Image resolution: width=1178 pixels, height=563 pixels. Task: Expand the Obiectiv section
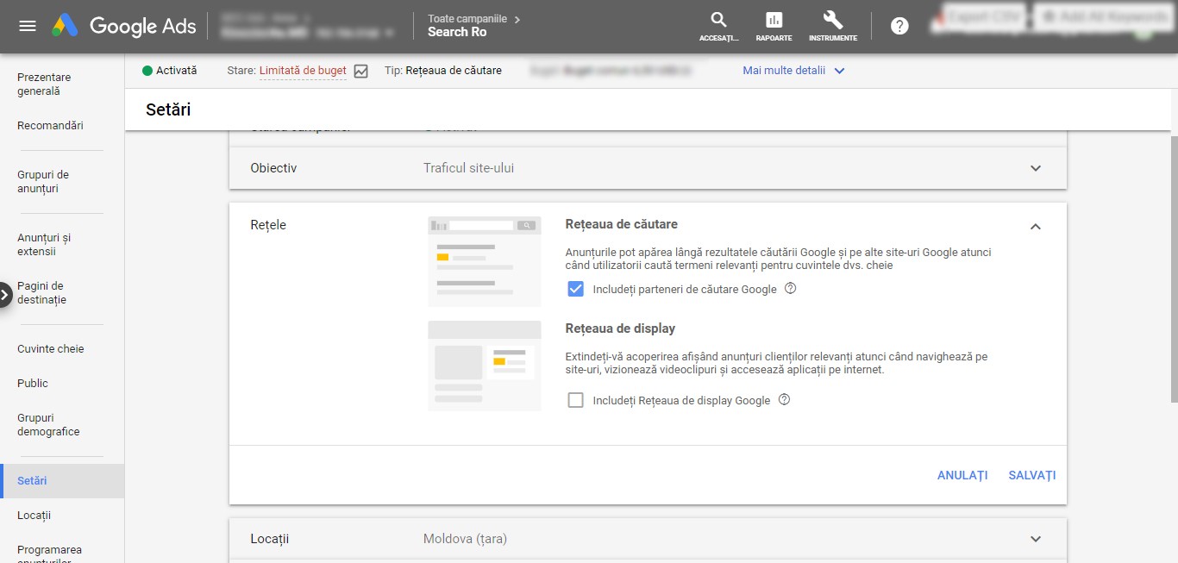[1036, 168]
